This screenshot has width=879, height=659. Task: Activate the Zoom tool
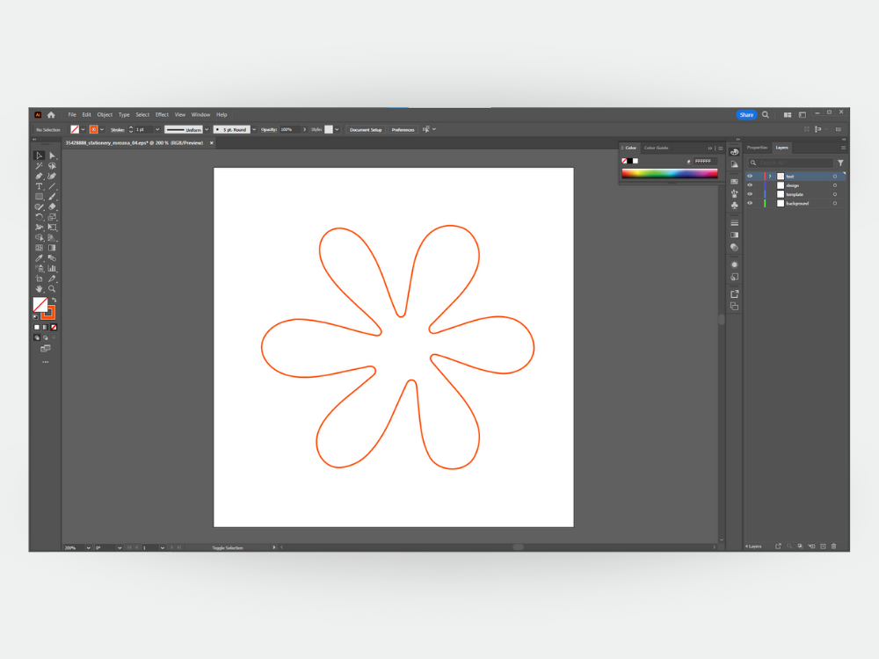coord(51,288)
